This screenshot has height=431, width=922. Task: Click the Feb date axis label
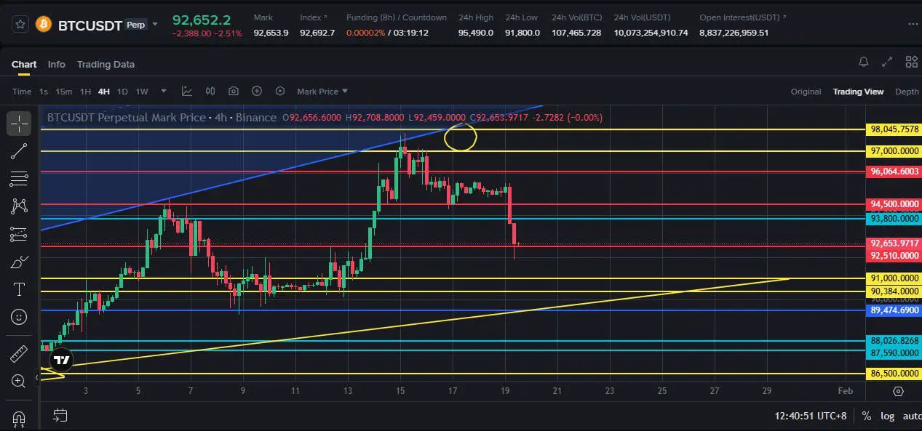845,391
